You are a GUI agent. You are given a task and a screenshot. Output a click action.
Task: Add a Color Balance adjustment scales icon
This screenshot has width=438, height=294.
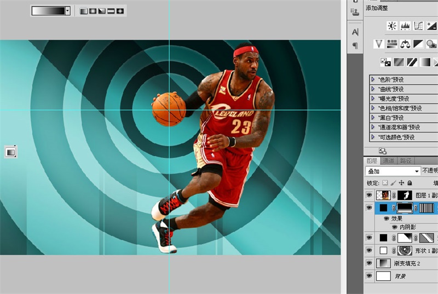(x=406, y=44)
